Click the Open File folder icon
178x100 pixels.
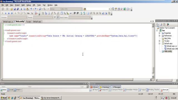(11, 9)
